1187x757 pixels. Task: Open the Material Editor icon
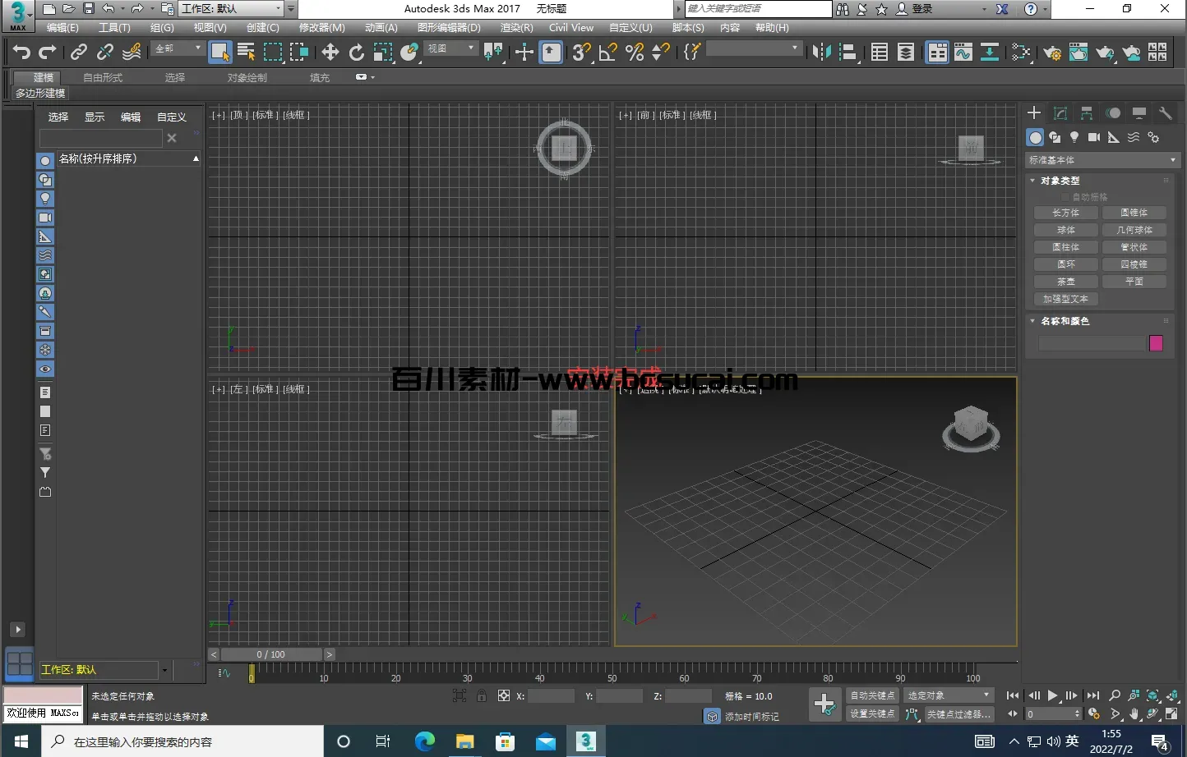[1022, 53]
